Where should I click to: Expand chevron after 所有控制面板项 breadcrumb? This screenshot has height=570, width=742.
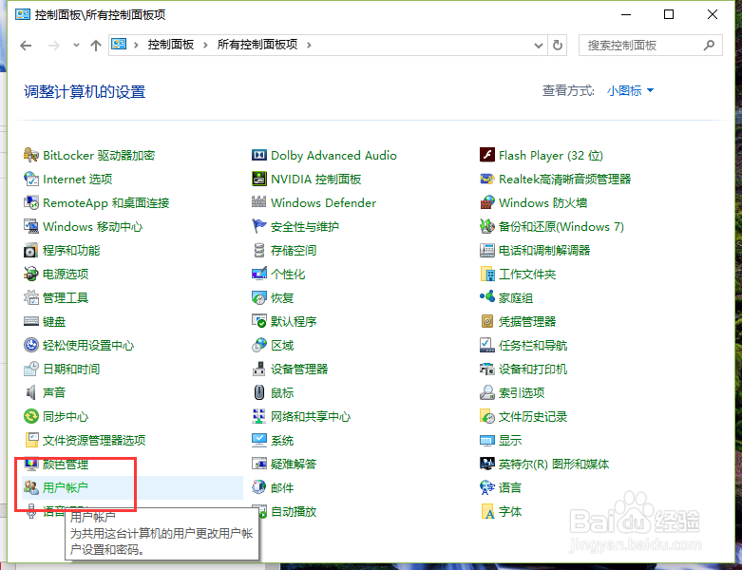tap(309, 45)
